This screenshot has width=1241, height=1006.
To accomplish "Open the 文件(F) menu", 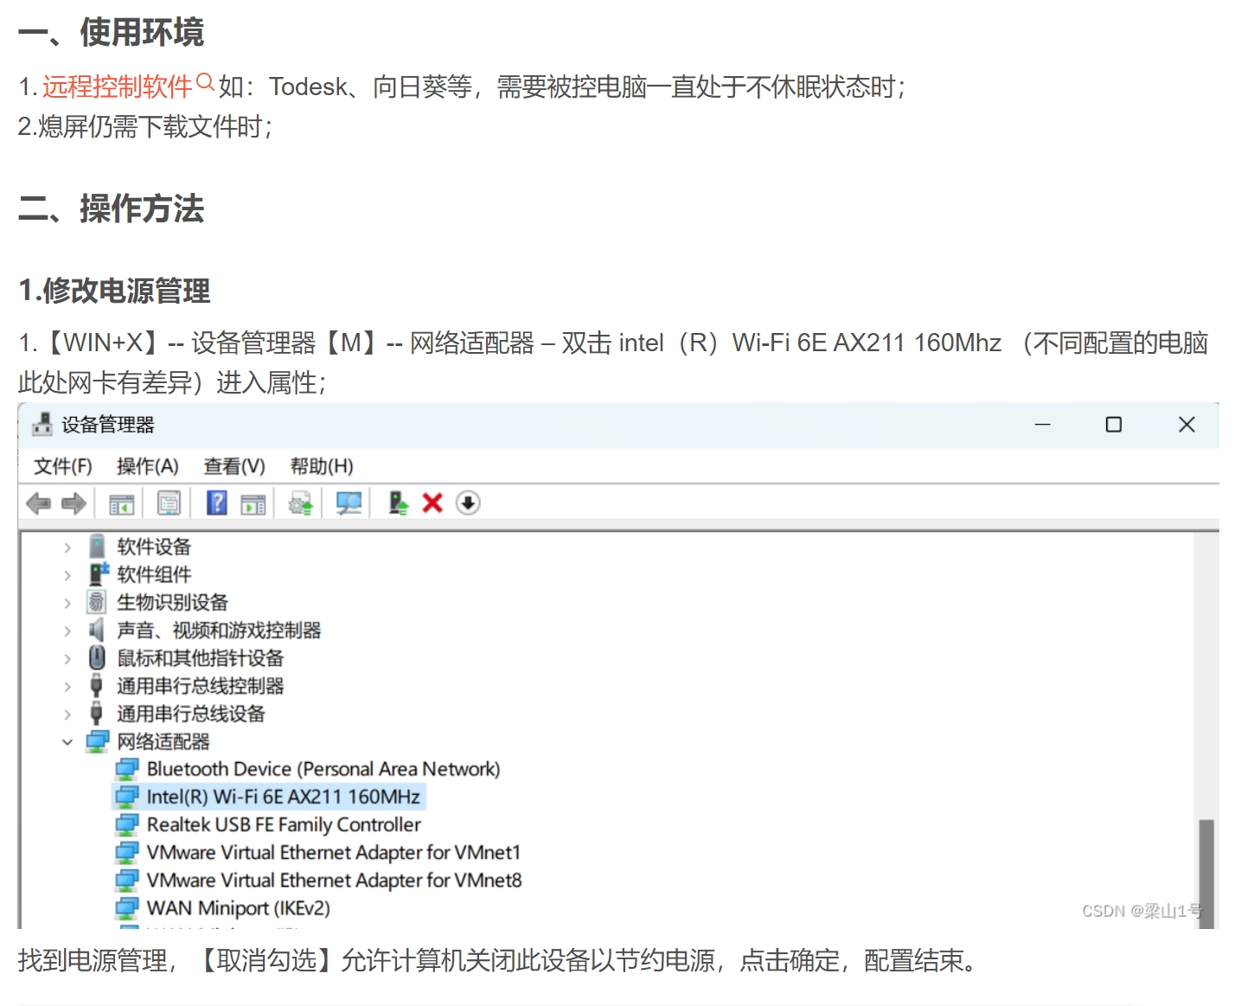I will point(63,466).
